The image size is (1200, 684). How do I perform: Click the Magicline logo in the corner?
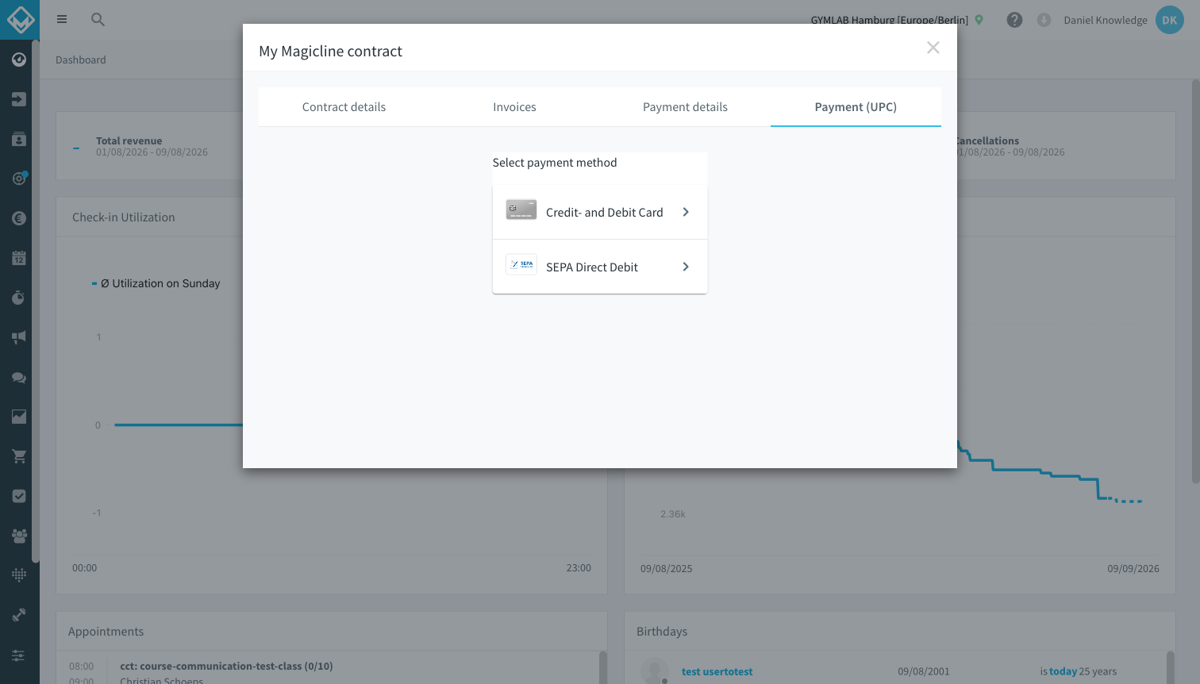(20, 20)
